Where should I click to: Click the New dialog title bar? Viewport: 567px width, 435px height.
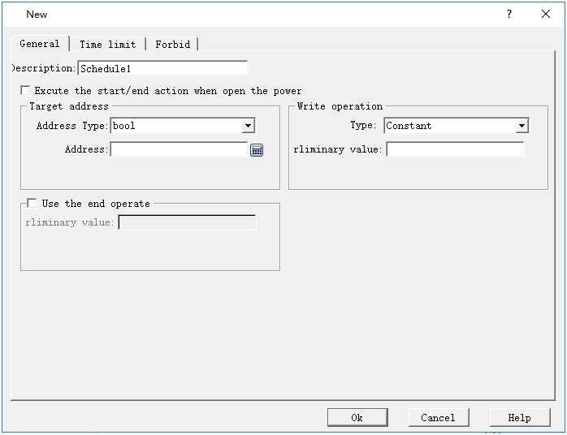[244, 15]
